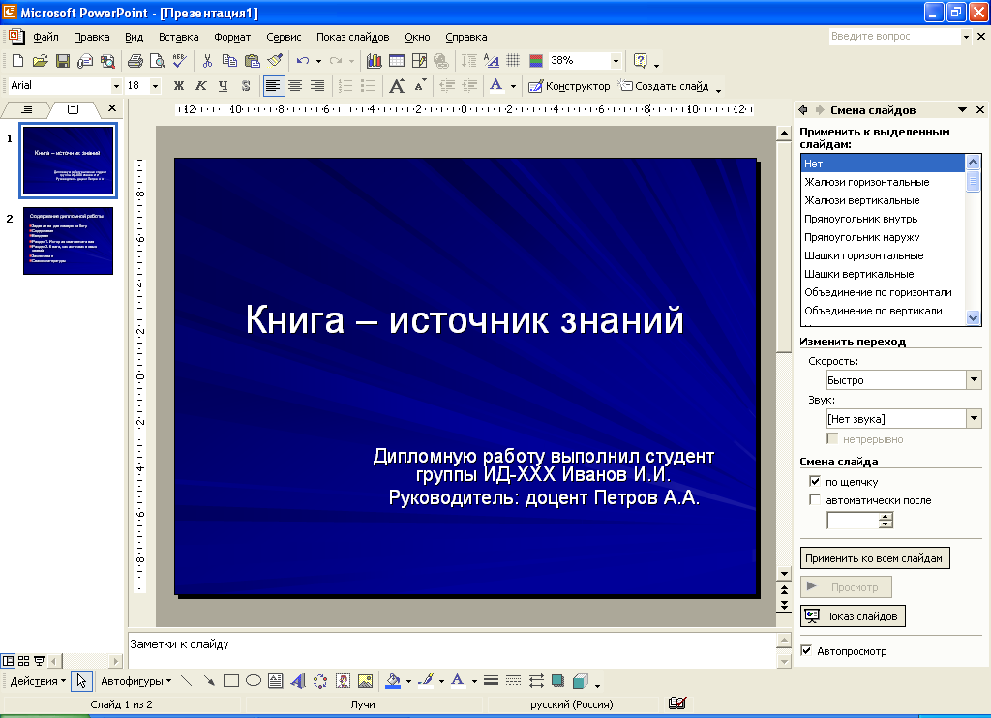Expand the Скорость speed dropdown
This screenshot has width=991, height=718.
[974, 380]
